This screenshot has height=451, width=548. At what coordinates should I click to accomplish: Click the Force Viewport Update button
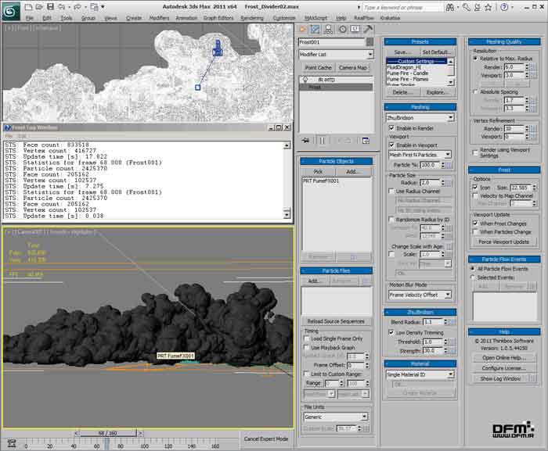(x=504, y=242)
